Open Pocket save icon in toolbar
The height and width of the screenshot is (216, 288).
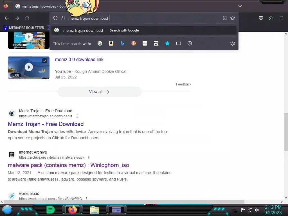261,18
